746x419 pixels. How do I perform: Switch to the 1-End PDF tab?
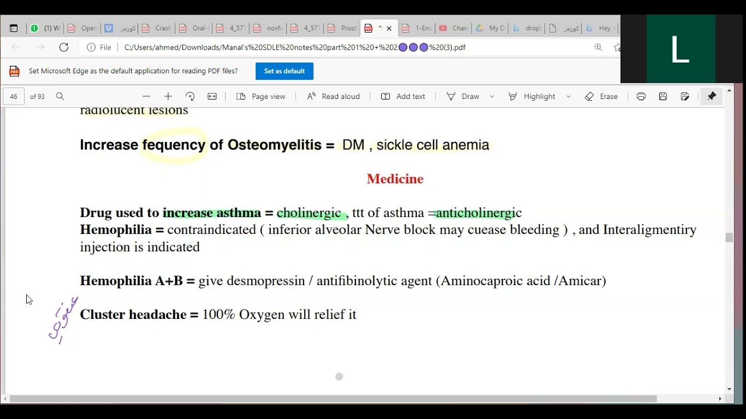pos(417,28)
